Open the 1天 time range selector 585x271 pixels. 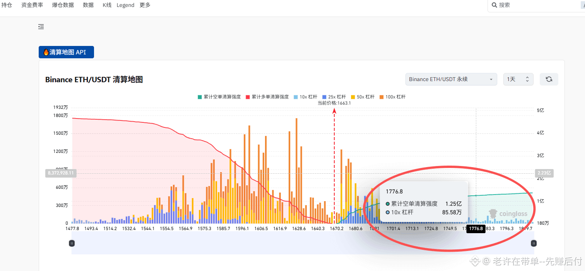(x=518, y=79)
